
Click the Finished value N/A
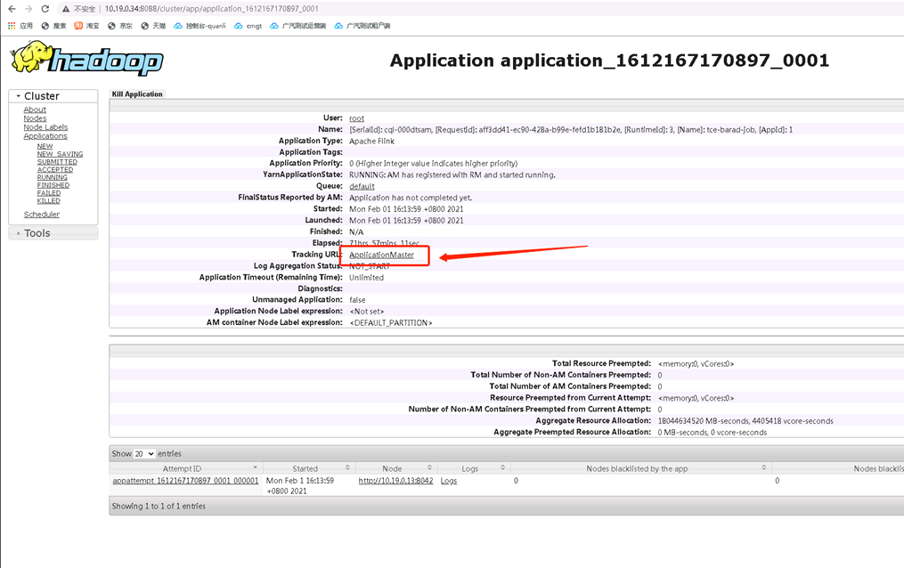(x=356, y=232)
